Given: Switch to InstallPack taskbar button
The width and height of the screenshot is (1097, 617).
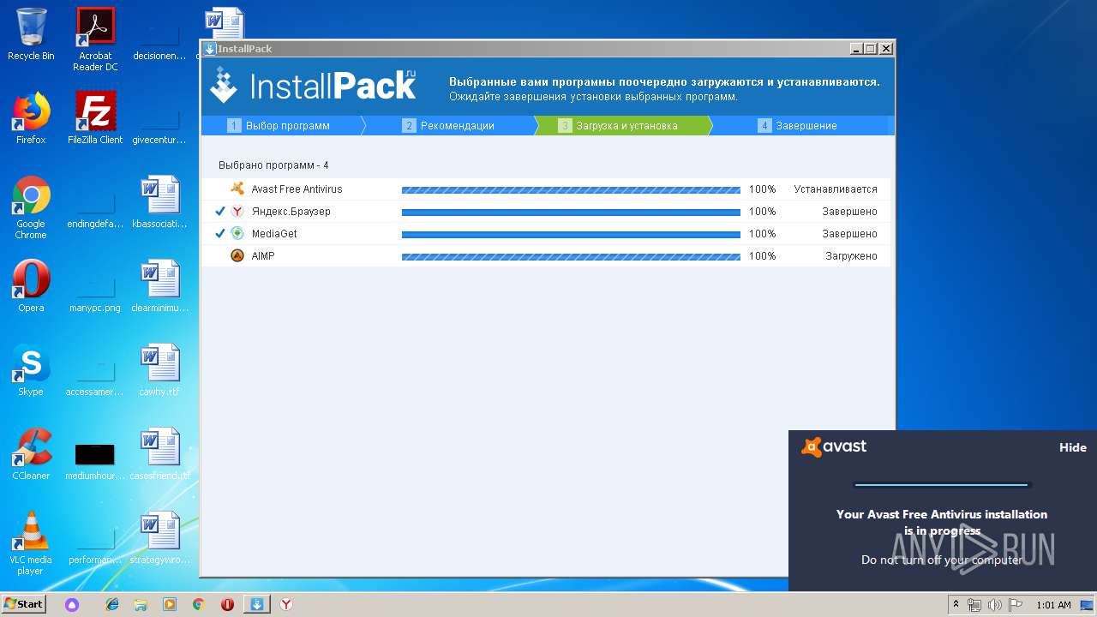Looking at the screenshot, I should point(256,604).
